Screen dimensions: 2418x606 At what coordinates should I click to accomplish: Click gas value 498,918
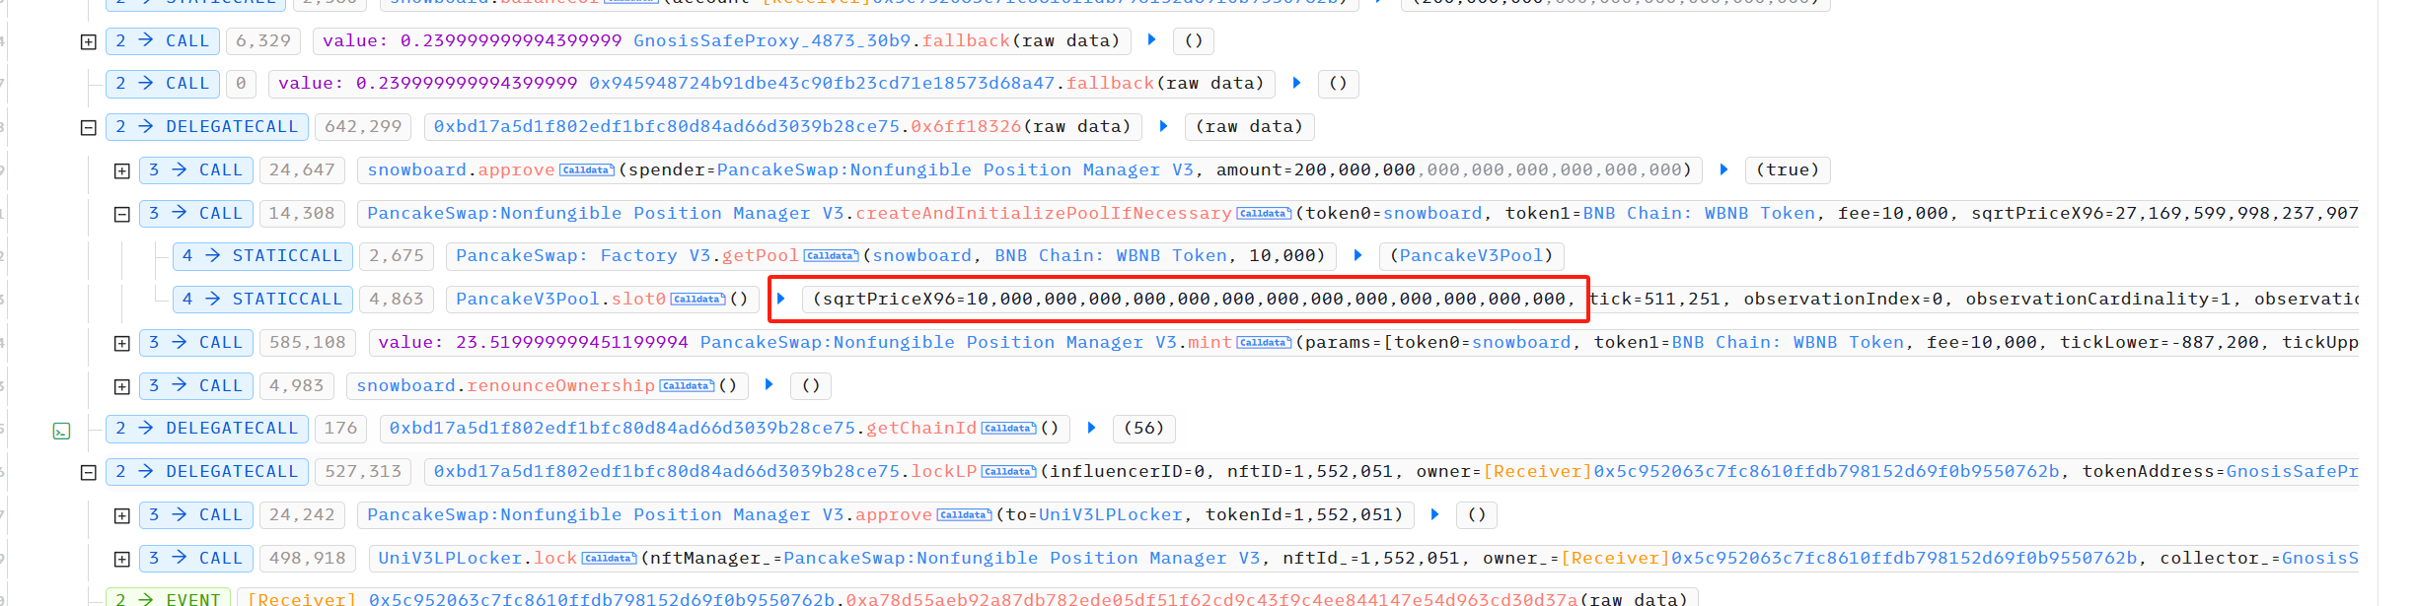pos(308,559)
